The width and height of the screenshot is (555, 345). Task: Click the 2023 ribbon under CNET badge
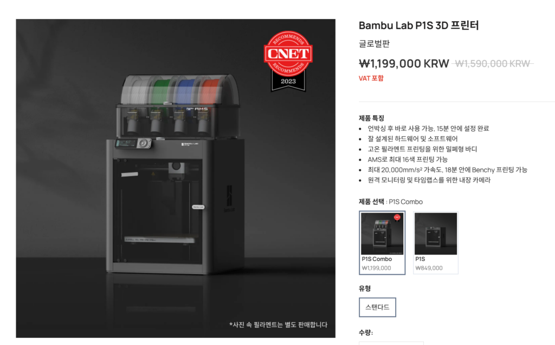pos(288,82)
